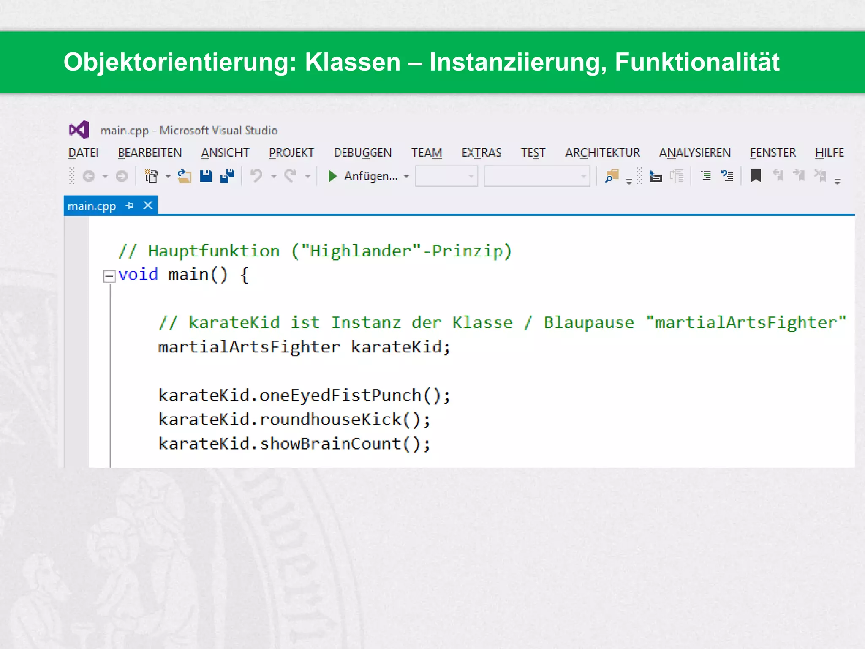Click the member list display icon

[x=656, y=176]
